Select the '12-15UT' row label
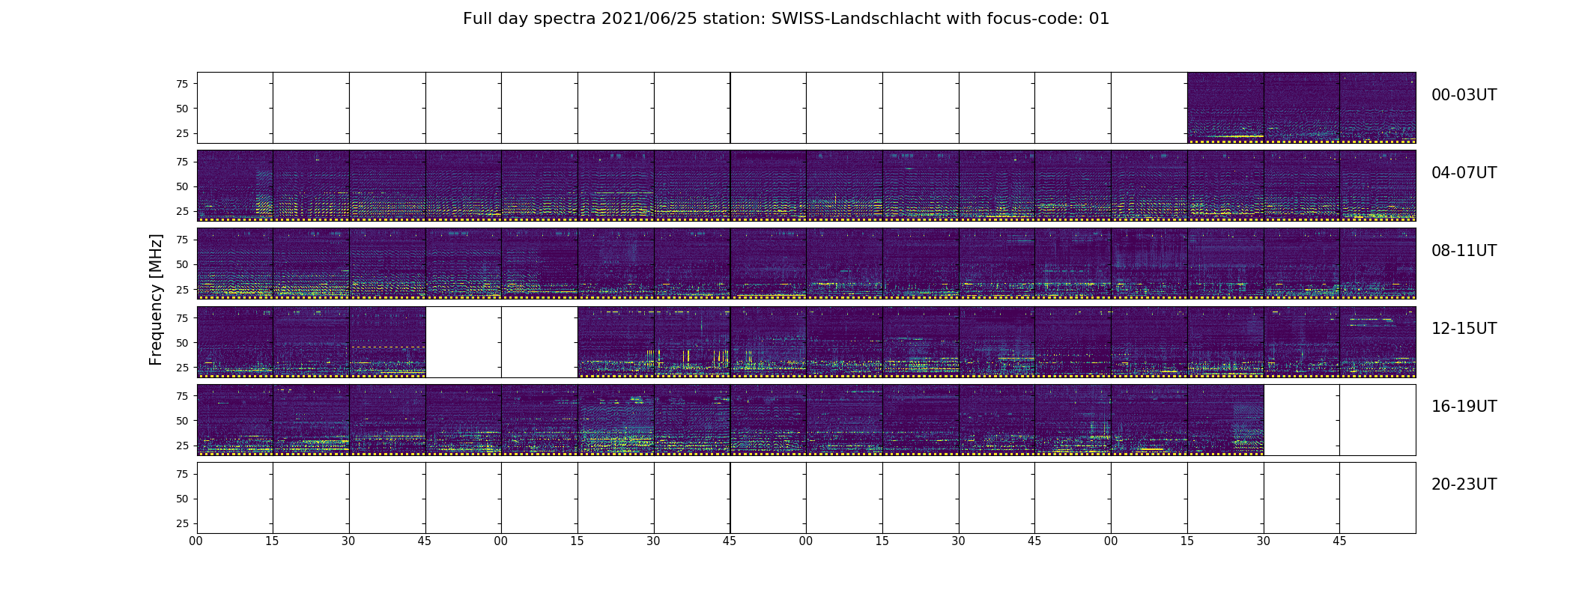This screenshot has height=599, width=1573. (x=1464, y=329)
